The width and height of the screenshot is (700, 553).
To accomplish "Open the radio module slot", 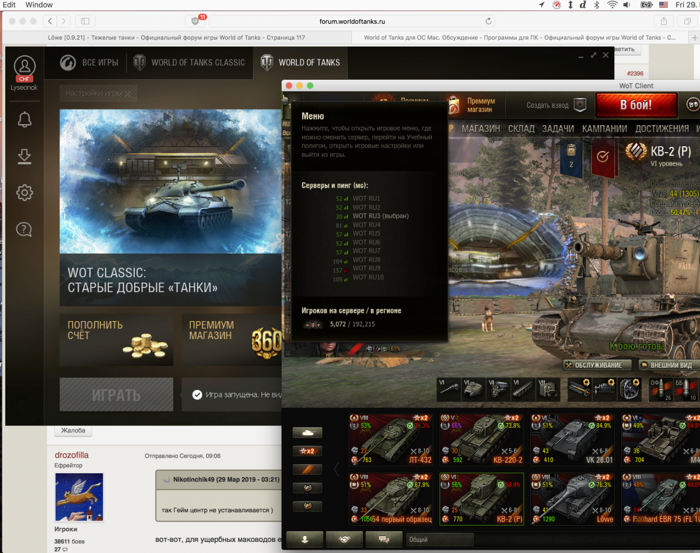I will (x=548, y=389).
